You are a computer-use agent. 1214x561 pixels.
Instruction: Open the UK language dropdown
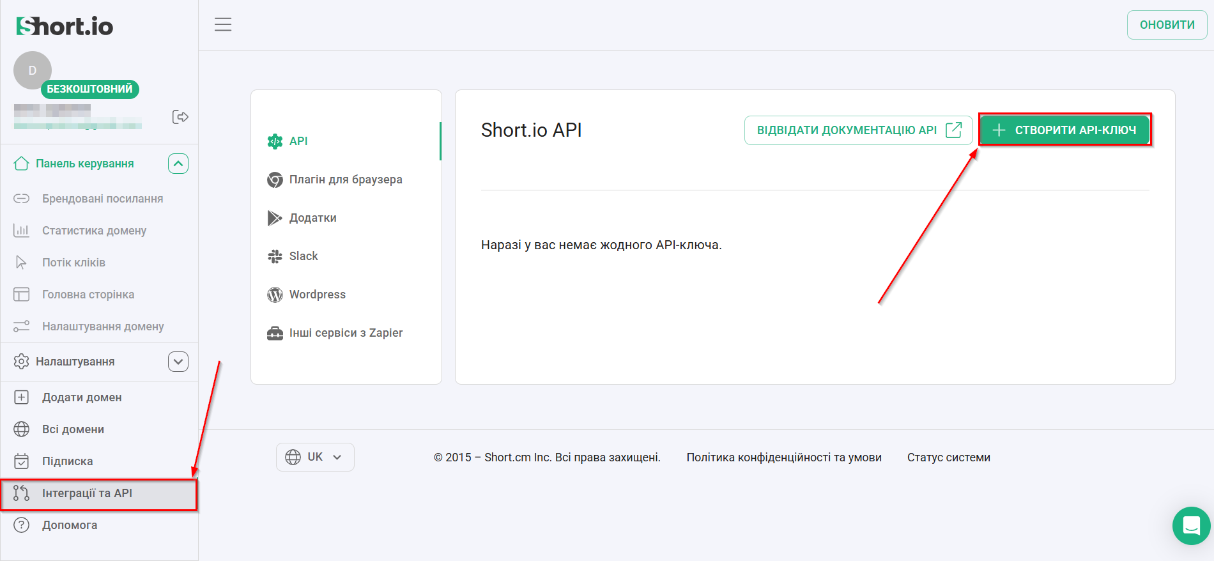[315, 457]
